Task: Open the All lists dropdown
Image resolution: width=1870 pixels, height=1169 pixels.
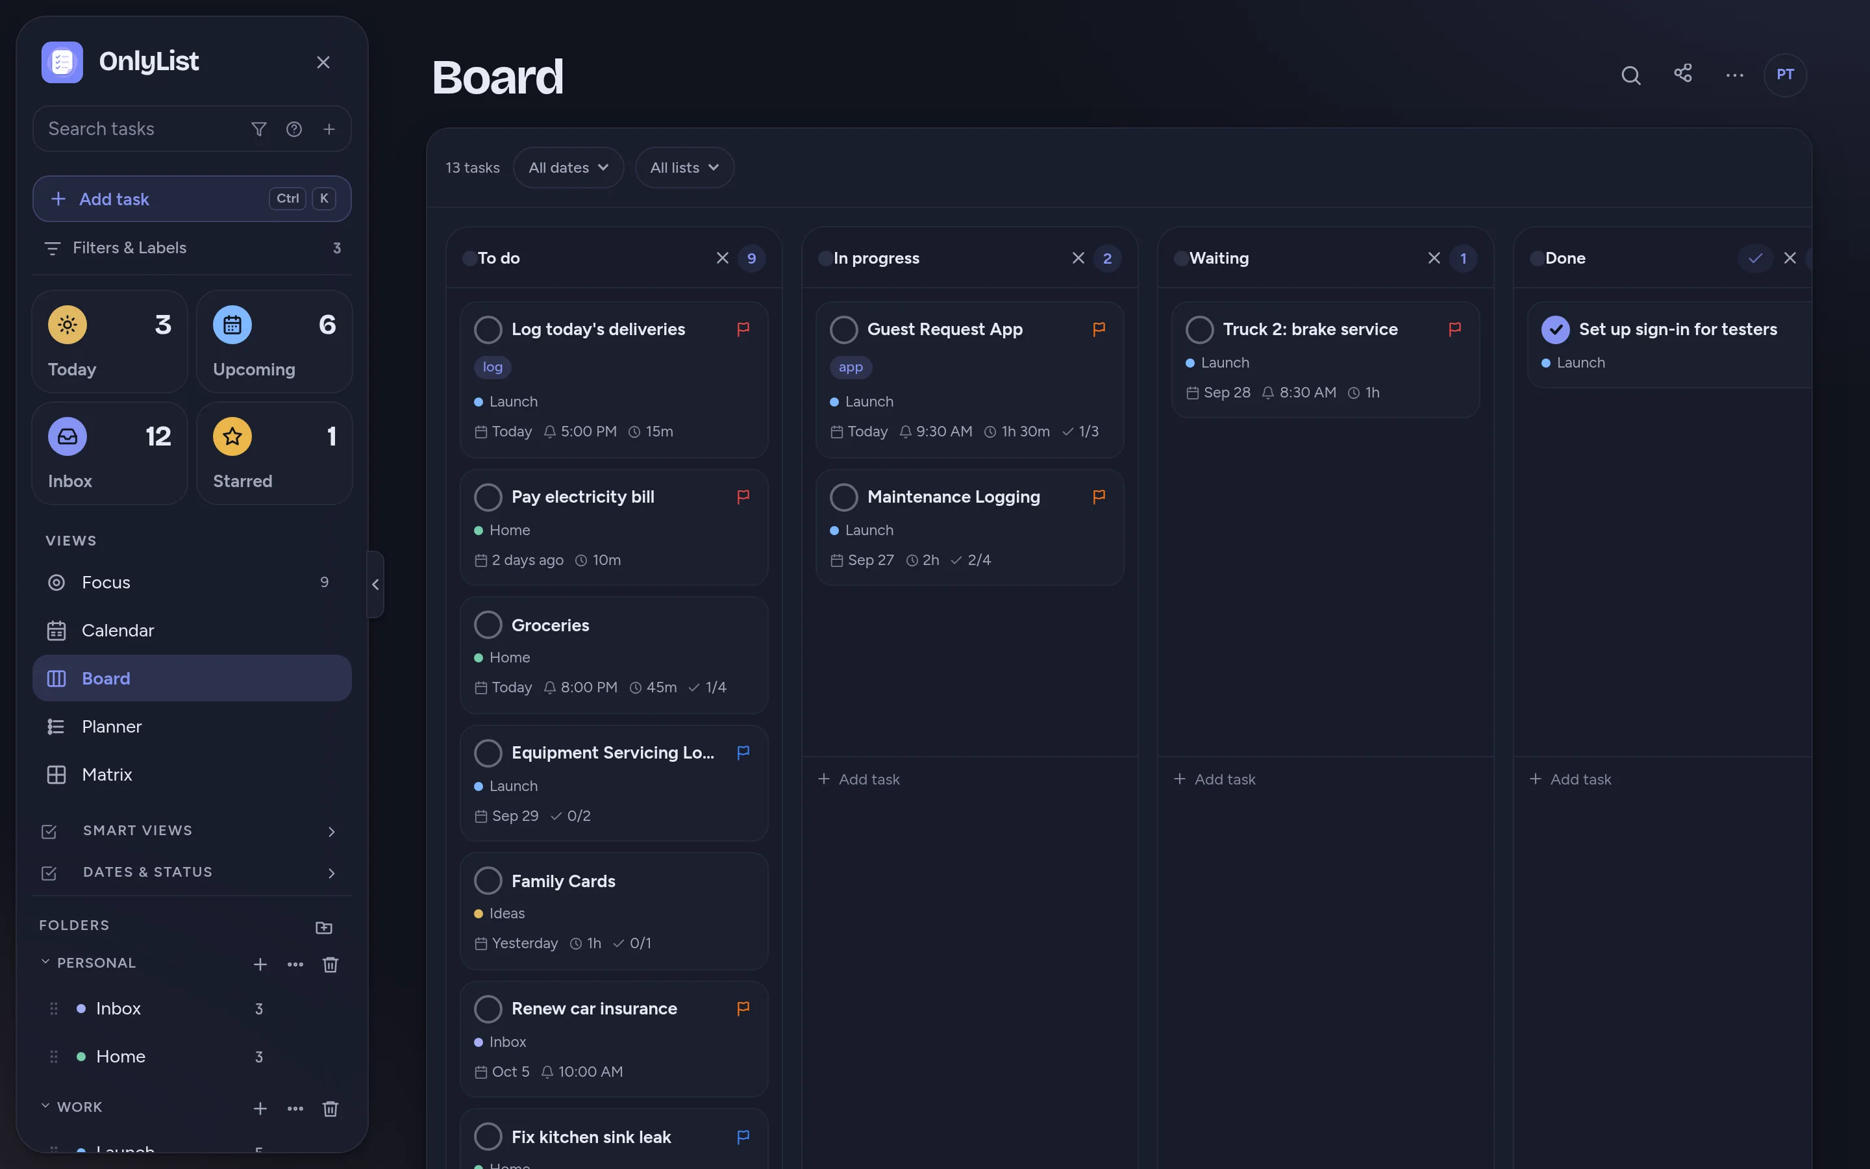Action: (x=684, y=168)
